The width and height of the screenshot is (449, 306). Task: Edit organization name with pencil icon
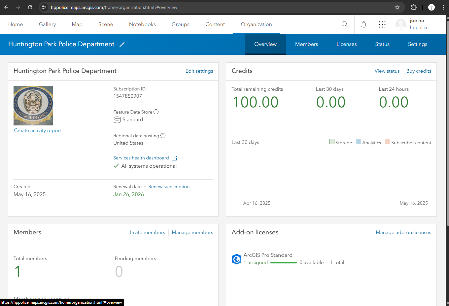tap(122, 44)
